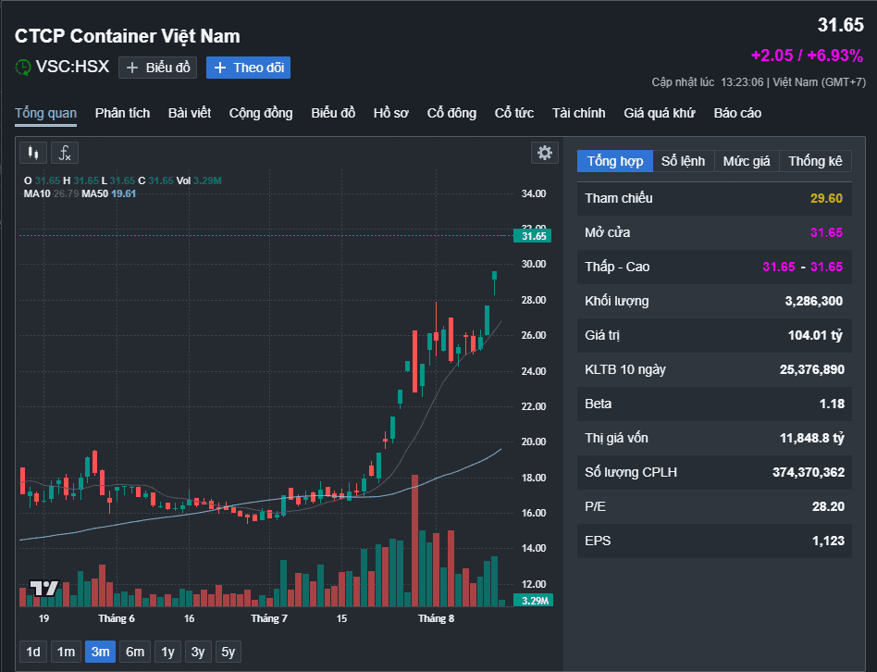Click the Cập nhật lúc timestamp text
This screenshot has height=672, width=877.
pos(759,82)
